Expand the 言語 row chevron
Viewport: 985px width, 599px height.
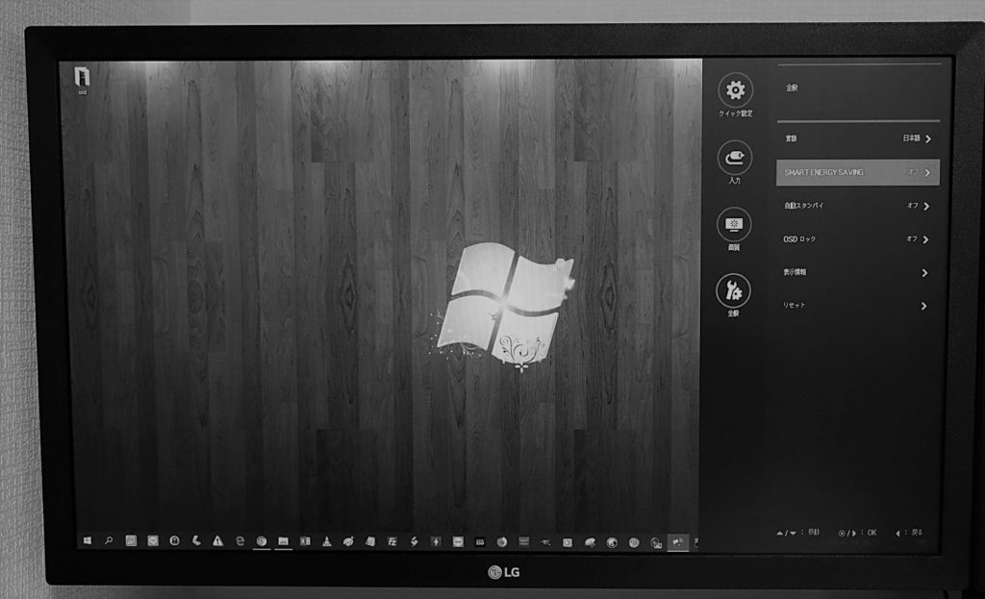928,138
